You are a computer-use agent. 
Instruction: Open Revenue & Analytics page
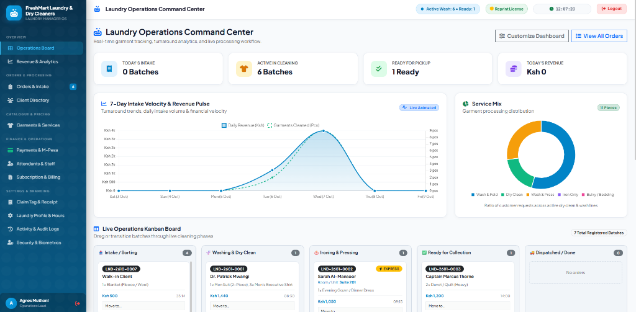click(x=42, y=61)
